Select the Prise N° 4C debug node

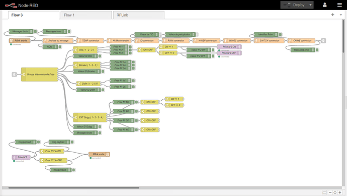pos(124,129)
